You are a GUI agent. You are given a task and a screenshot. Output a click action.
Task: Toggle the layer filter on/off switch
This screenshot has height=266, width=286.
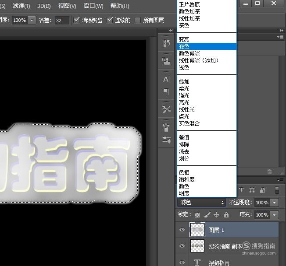(277, 190)
